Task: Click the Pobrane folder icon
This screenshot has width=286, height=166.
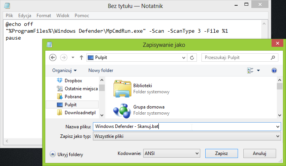Action: click(x=60, y=96)
